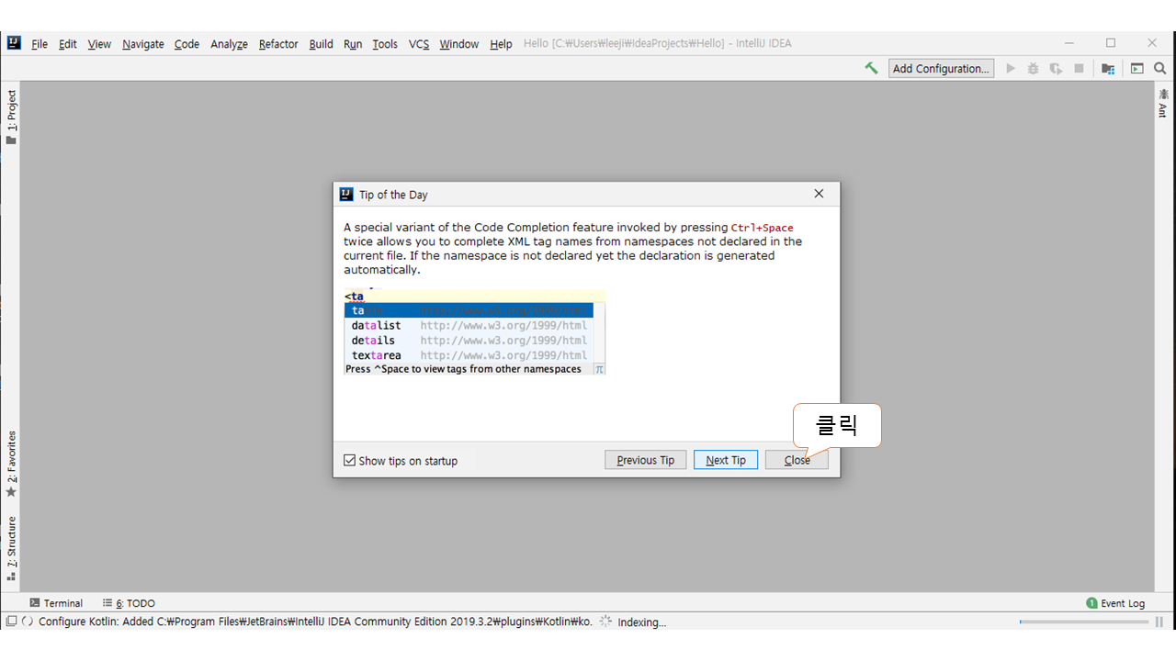
Task: Click the Run Anything icon in toolbar
Action: (x=1136, y=68)
